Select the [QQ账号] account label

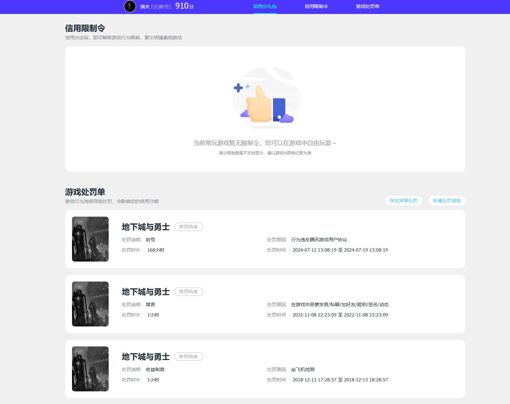point(161,6)
